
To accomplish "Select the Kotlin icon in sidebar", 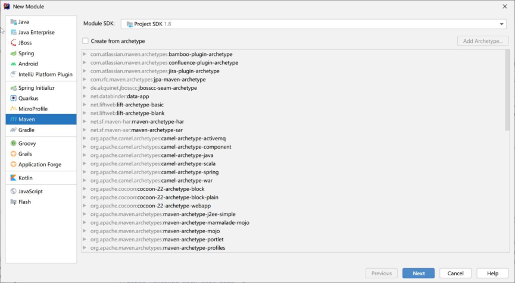I will click(13, 178).
